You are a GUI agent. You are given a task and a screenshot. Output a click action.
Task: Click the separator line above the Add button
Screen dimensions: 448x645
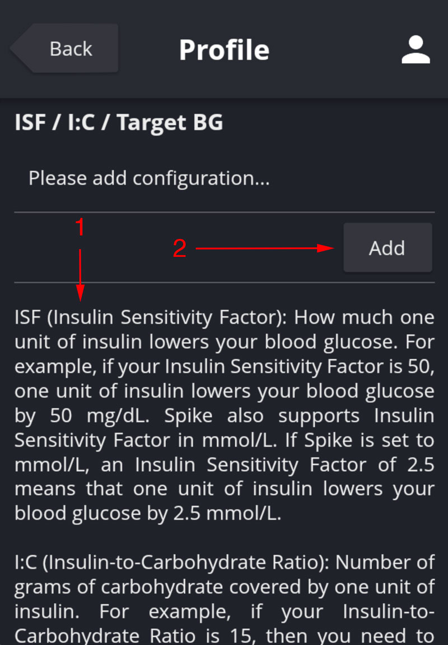[x=224, y=213]
